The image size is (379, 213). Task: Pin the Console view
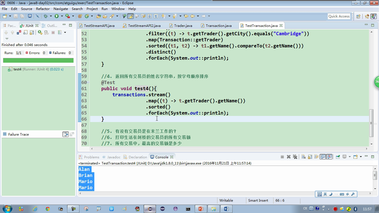point(338,157)
